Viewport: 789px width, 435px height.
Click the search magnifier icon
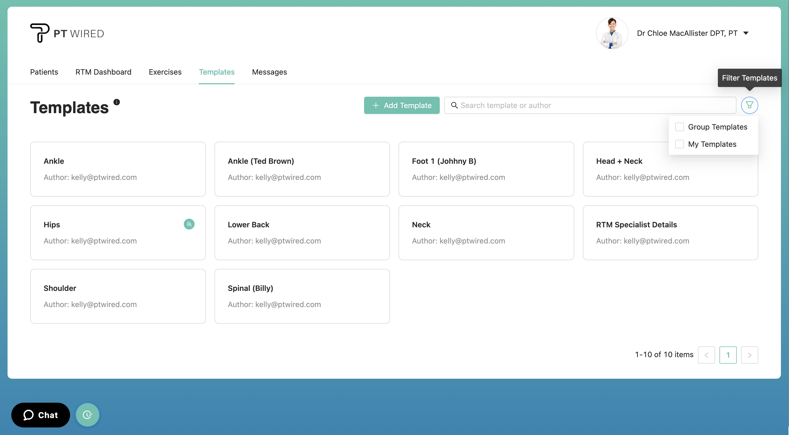pyautogui.click(x=454, y=105)
